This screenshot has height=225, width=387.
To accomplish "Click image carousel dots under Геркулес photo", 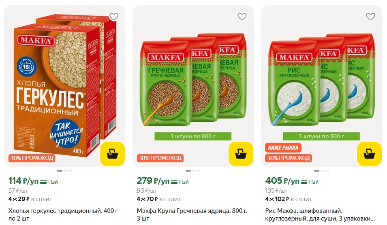I will [x=64, y=171].
